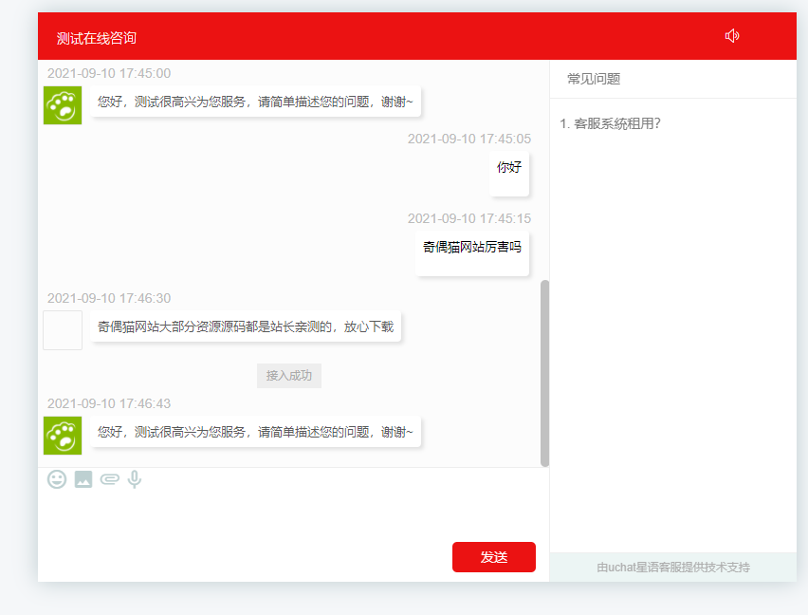Click the send image icon
Screen dimensions: 808x615
click(x=83, y=479)
